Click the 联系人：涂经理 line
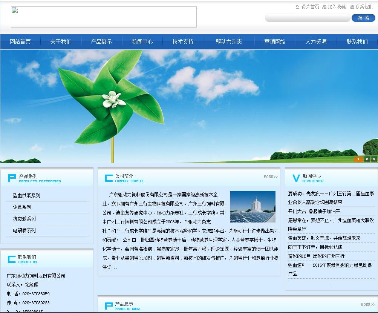378x313 pixels. (22, 285)
